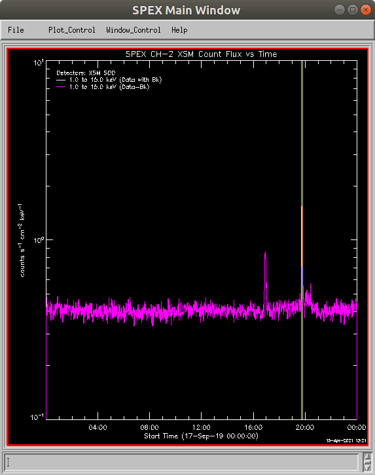Click the white legend line swatch
This screenshot has width=375, height=475.
[61, 80]
